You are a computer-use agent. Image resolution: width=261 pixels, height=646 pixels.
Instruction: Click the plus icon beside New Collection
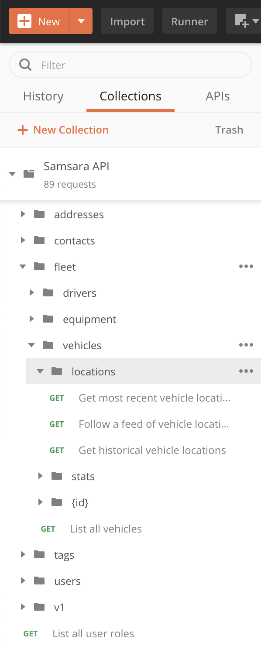point(22,130)
